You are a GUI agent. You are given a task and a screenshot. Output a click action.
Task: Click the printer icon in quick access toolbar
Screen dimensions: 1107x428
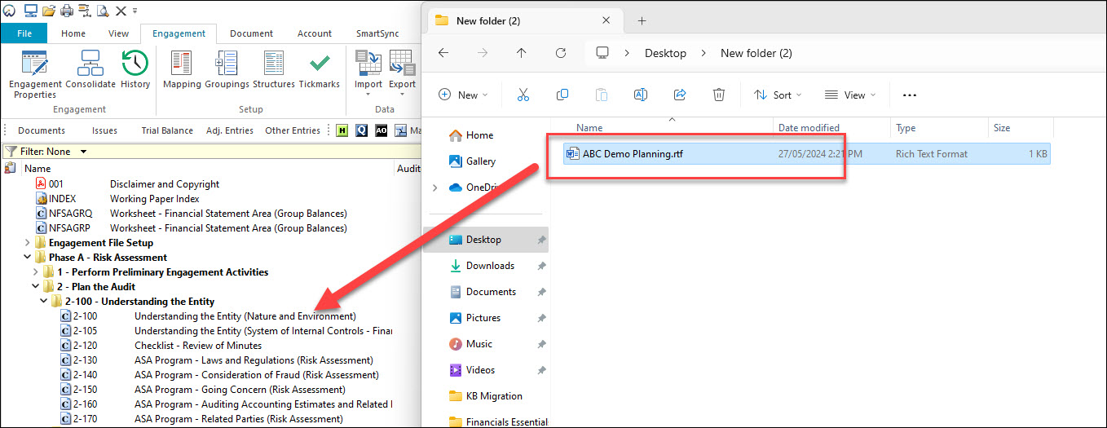[67, 11]
